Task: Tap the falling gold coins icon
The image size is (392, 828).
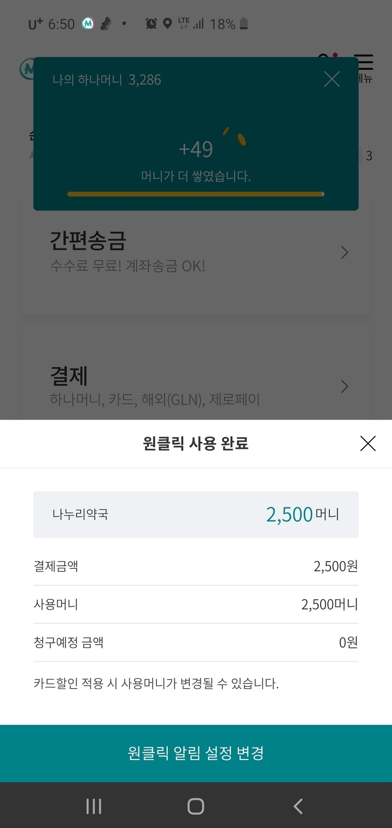Action: (236, 136)
